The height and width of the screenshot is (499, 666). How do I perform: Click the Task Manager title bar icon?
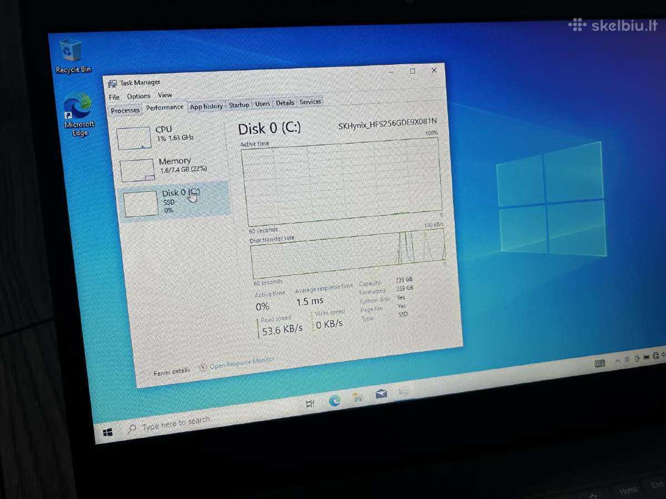coord(113,84)
